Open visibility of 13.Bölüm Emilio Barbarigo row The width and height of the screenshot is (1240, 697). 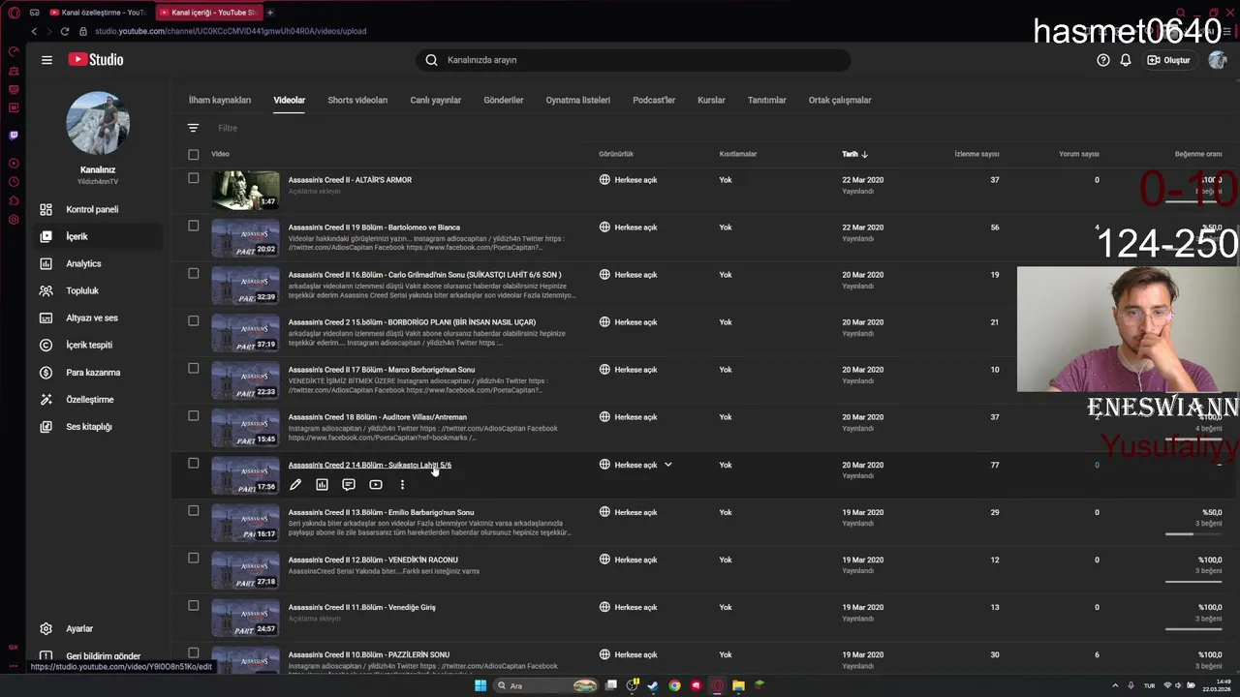pos(629,512)
